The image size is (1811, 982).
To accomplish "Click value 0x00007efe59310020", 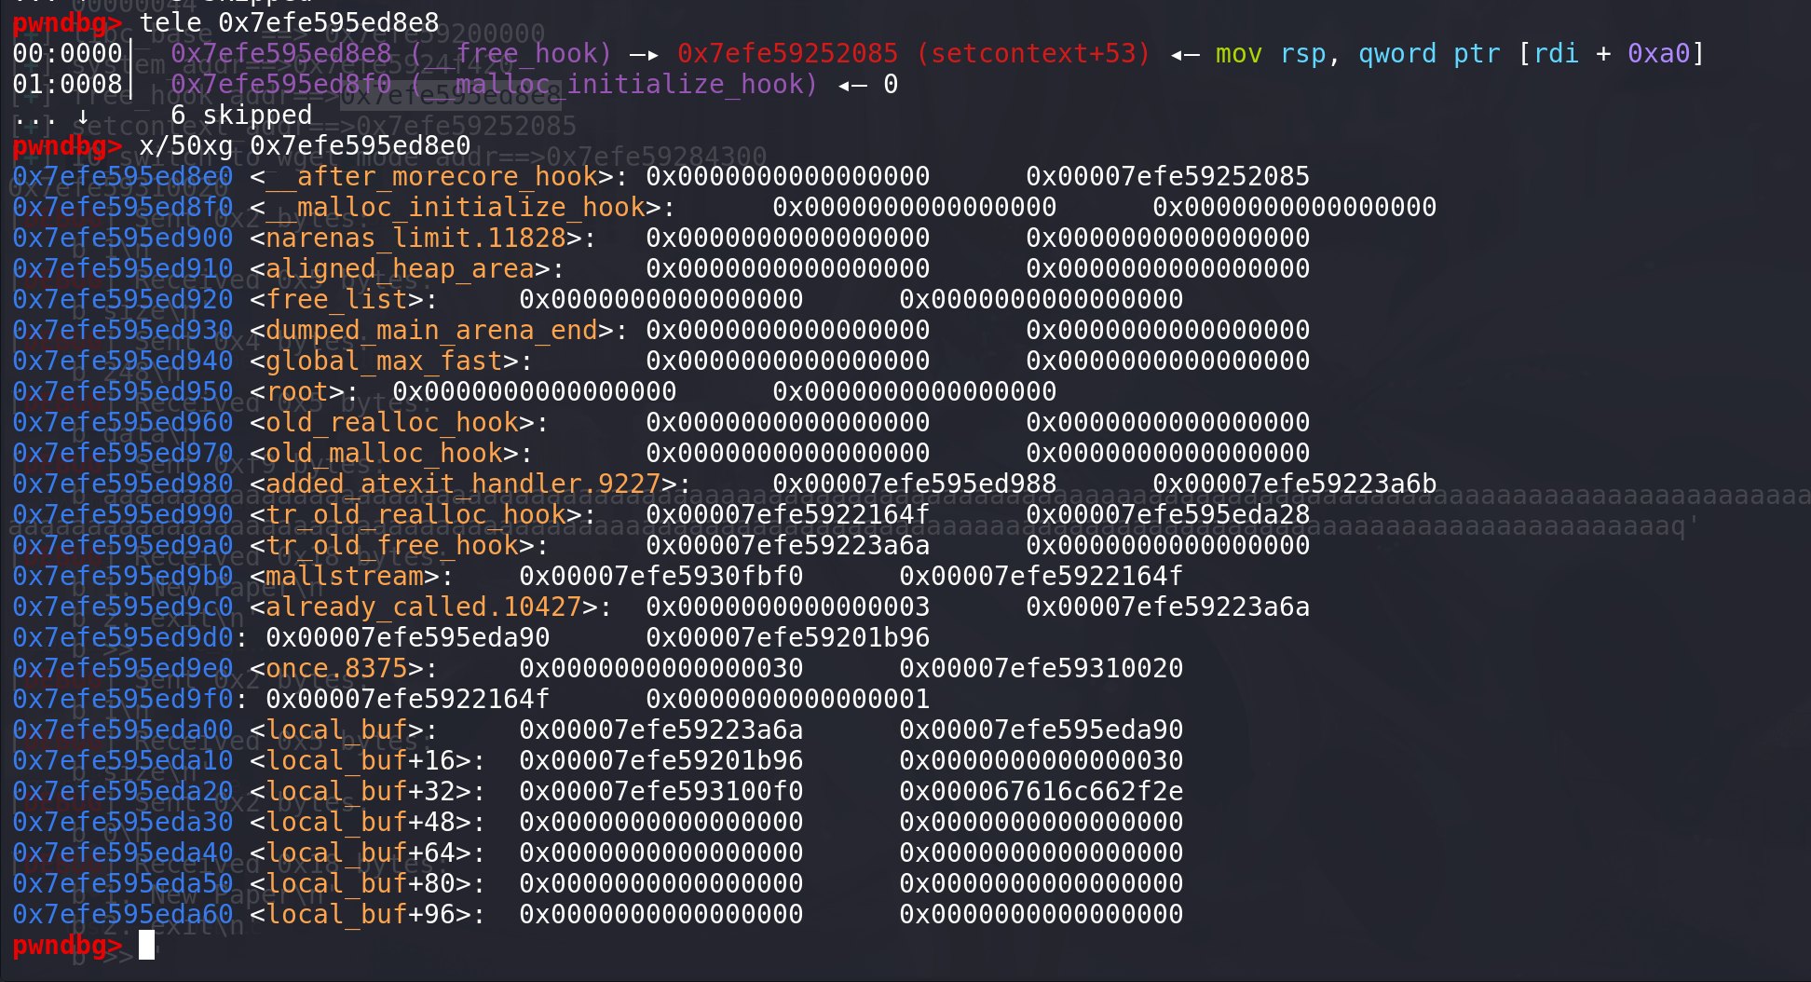I will pyautogui.click(x=1041, y=668).
